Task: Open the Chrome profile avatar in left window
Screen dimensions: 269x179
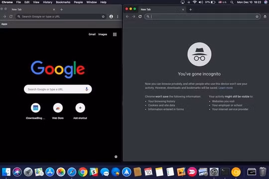Action: pos(111,16)
